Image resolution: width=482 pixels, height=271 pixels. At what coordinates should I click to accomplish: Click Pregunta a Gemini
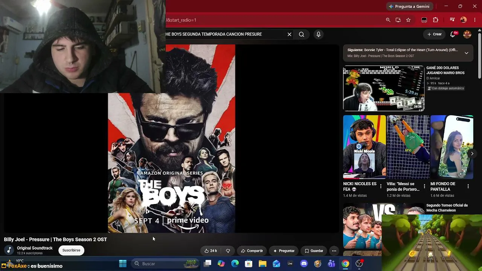pyautogui.click(x=409, y=6)
